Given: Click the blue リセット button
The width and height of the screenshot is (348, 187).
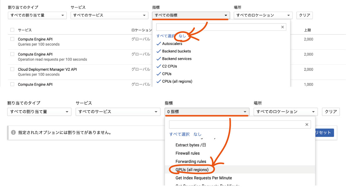Looking at the screenshot, I should (325, 133).
